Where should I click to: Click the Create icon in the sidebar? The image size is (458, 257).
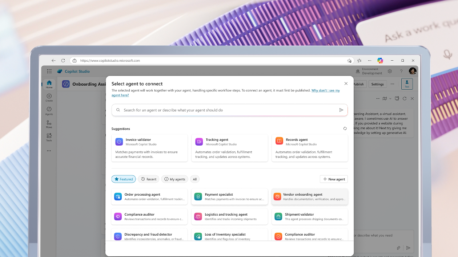point(49,97)
